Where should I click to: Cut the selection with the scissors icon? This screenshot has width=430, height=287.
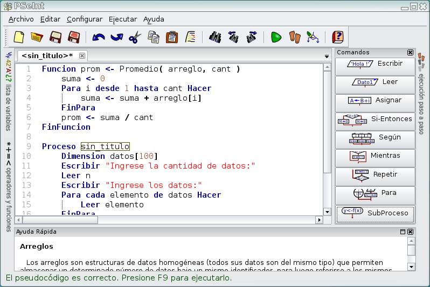pos(135,37)
